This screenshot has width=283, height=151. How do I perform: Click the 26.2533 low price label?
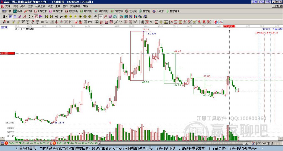pyautogui.click(x=59, y=123)
